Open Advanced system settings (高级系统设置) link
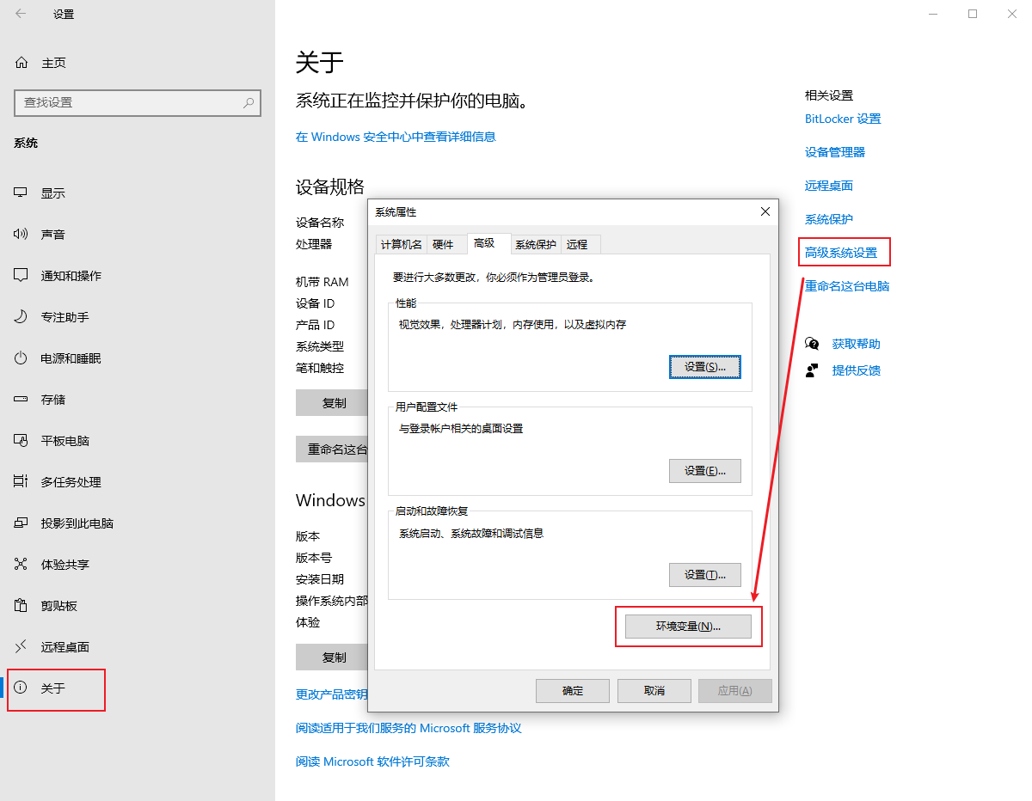1032x801 pixels. [x=841, y=253]
